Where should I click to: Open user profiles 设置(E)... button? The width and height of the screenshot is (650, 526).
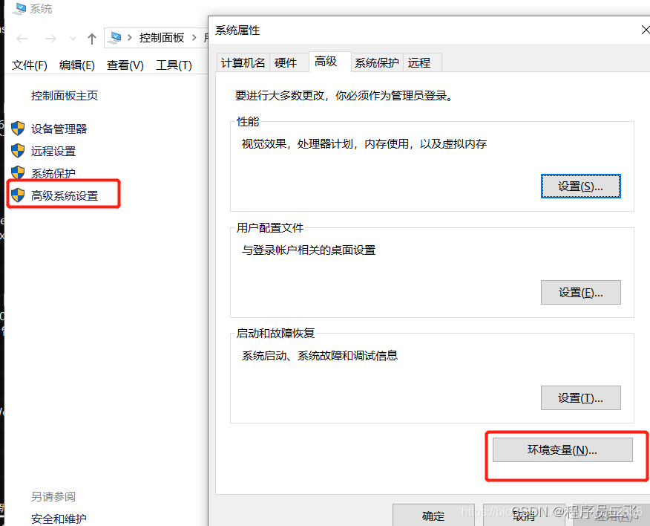coord(580,292)
